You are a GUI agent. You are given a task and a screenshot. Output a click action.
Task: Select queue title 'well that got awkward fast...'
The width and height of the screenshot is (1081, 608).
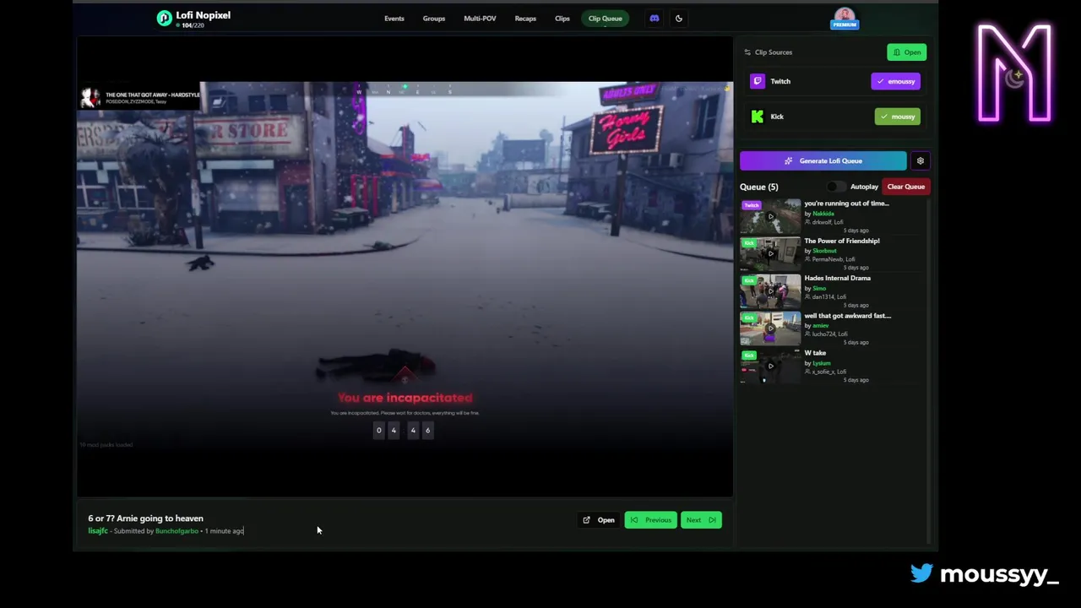tap(847, 316)
